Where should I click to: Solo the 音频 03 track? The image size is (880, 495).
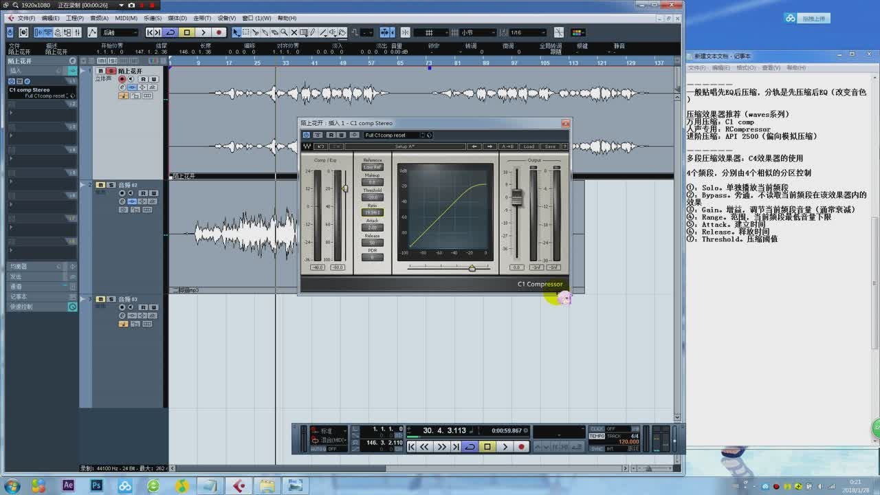(111, 299)
